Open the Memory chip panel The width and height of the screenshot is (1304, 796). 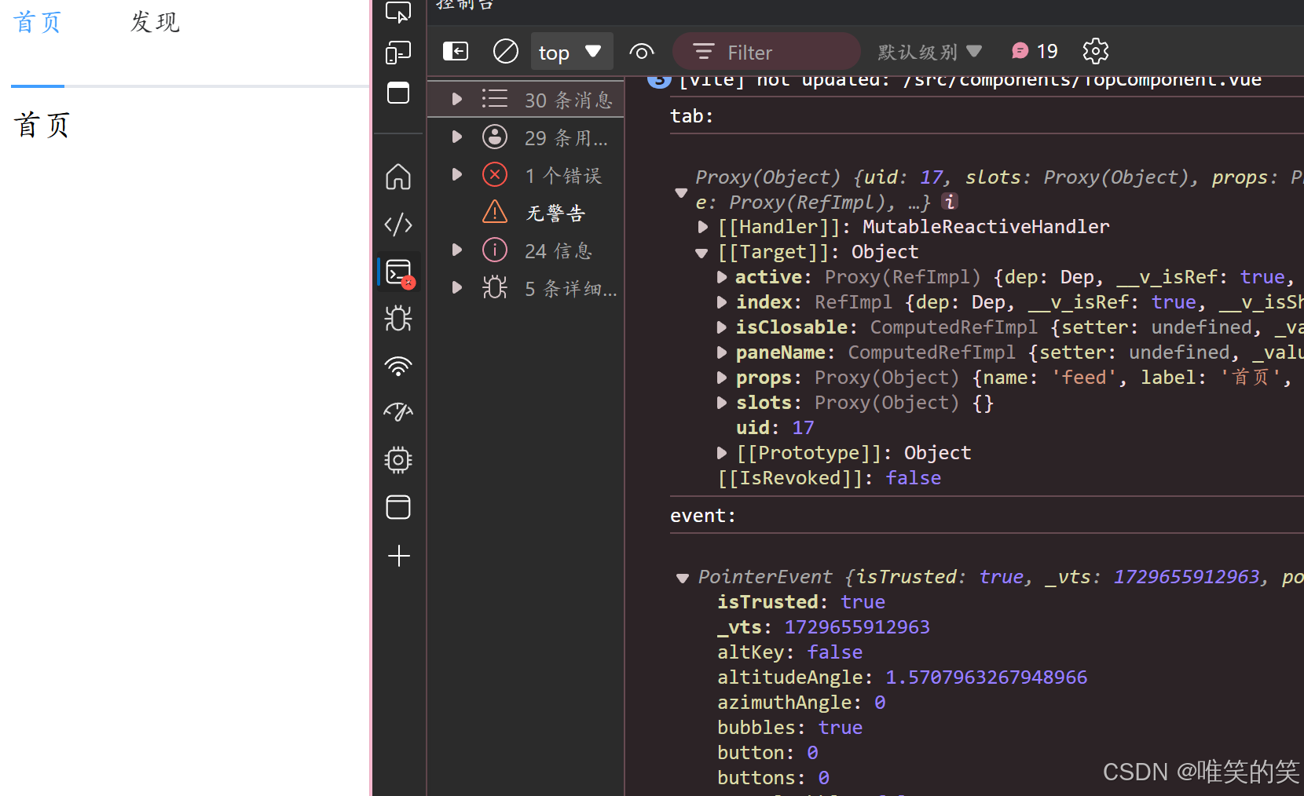(x=398, y=460)
